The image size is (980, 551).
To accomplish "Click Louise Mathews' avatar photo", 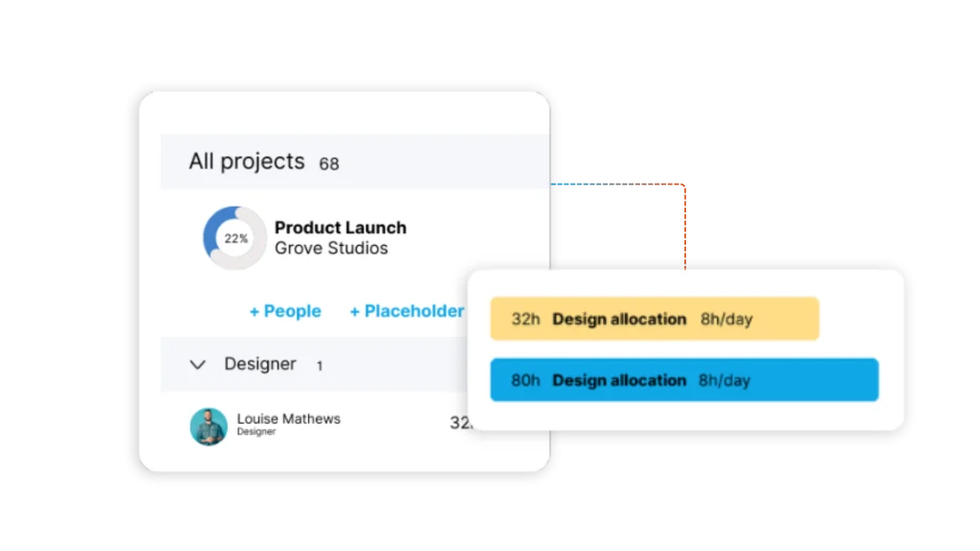I will [x=209, y=426].
